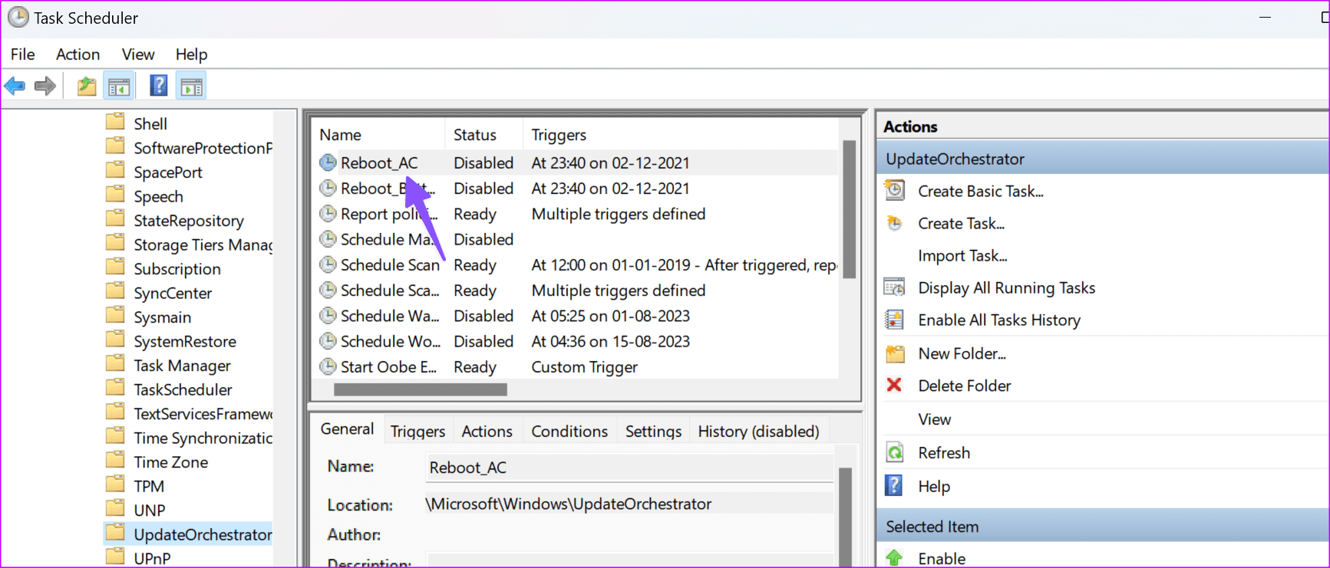The width and height of the screenshot is (1330, 568).
Task: Select the Start Oobe E... task row
Action: tap(576, 366)
